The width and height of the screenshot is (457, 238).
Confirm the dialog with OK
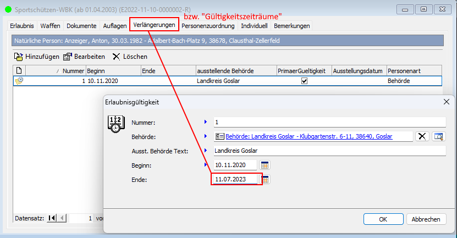pos(383,219)
